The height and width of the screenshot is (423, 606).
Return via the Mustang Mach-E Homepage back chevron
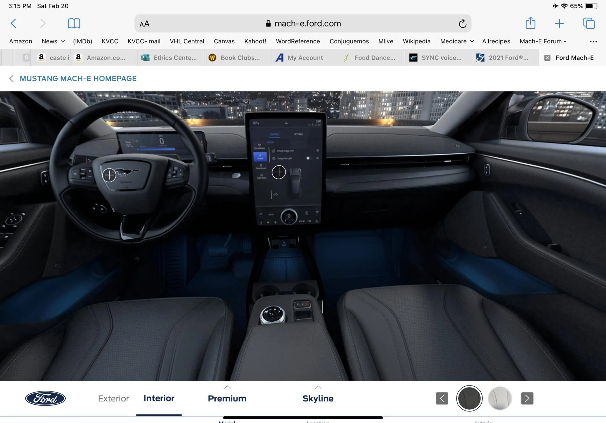[x=11, y=79]
